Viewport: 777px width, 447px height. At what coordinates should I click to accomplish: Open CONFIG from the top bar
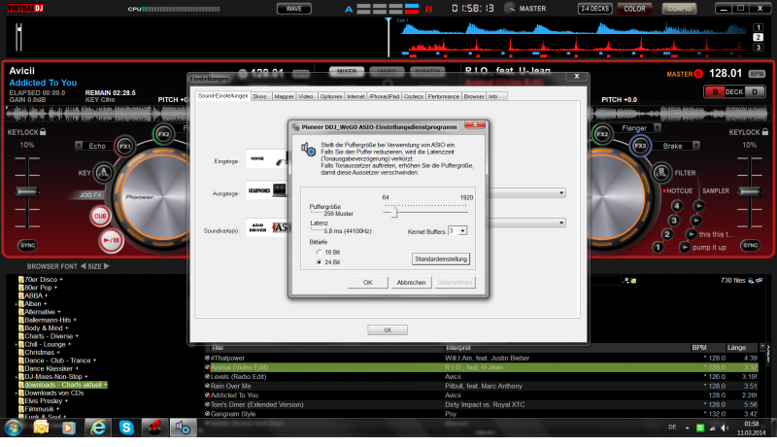(x=679, y=9)
